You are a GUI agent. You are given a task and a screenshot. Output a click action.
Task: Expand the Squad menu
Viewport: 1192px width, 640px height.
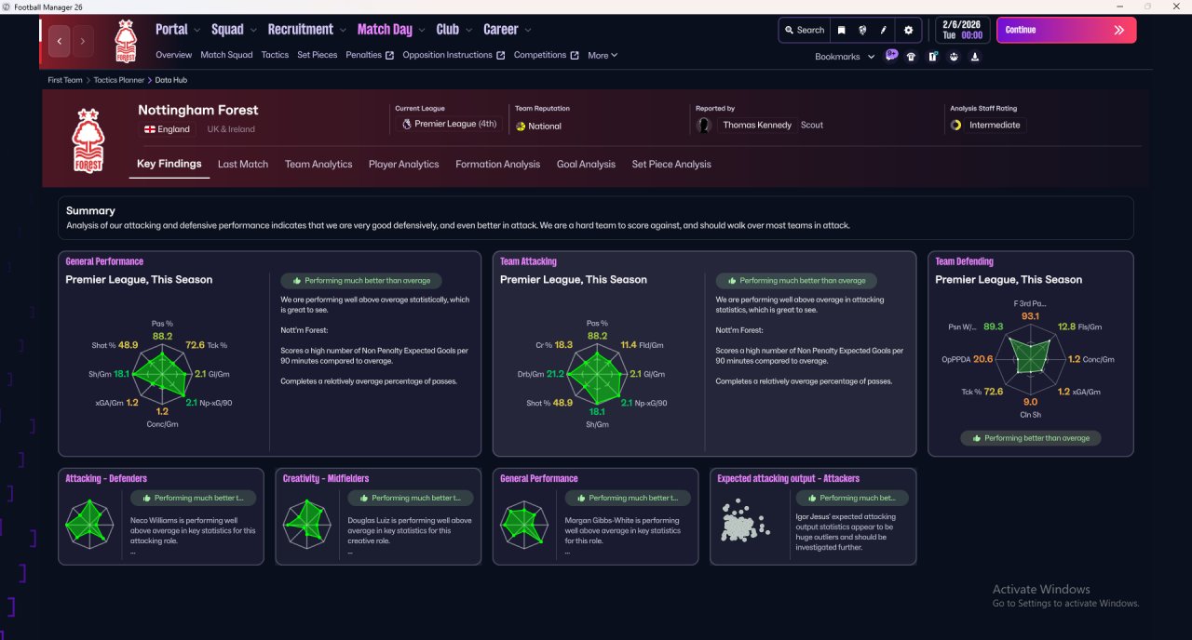click(x=233, y=30)
